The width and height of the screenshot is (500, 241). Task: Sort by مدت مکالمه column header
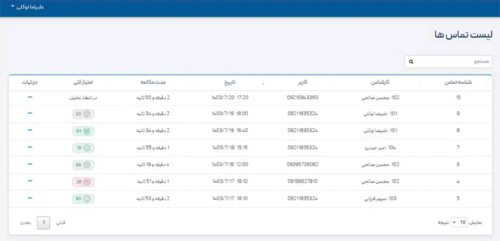point(153,82)
